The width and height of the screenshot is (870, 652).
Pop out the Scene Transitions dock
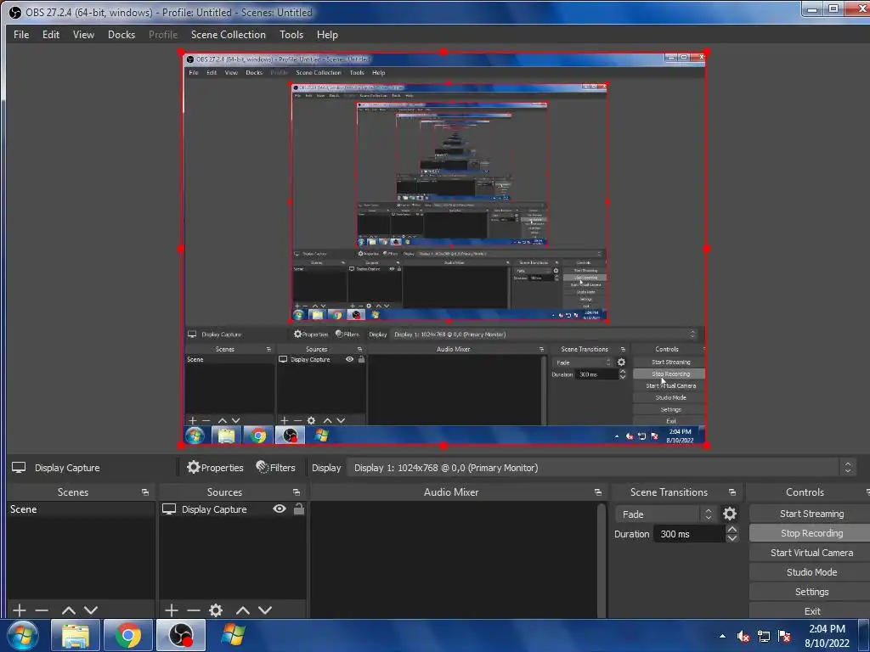click(x=732, y=492)
